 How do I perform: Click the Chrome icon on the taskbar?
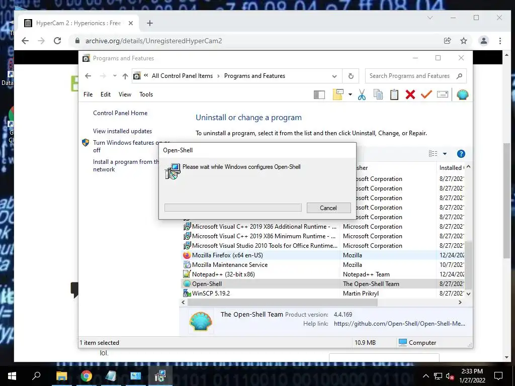coord(86,376)
